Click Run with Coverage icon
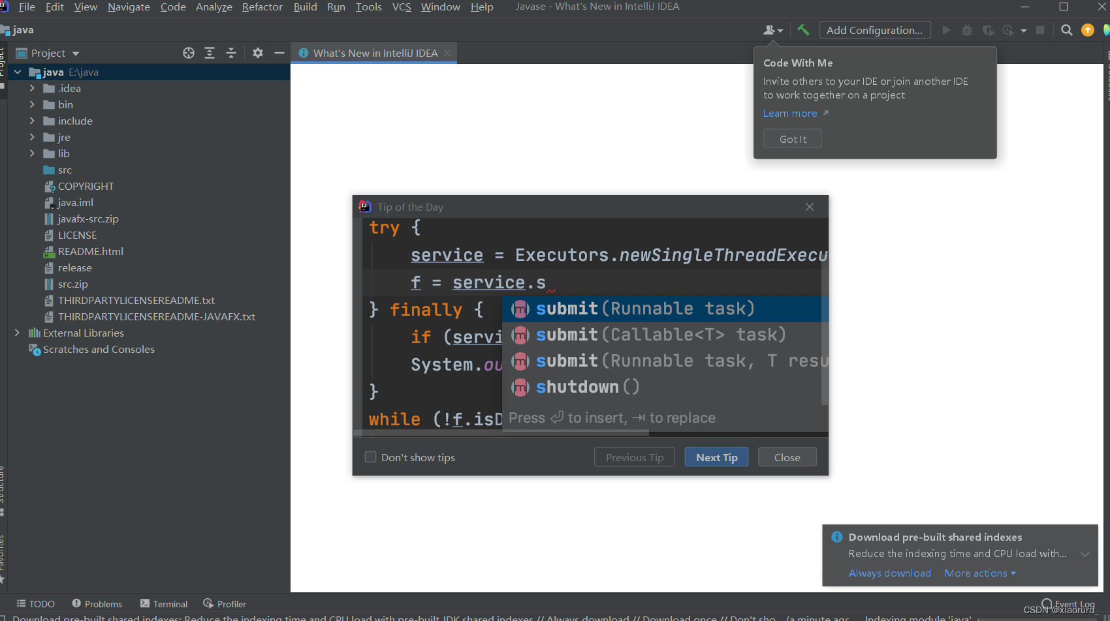Image resolution: width=1110 pixels, height=621 pixels. pyautogui.click(x=988, y=30)
